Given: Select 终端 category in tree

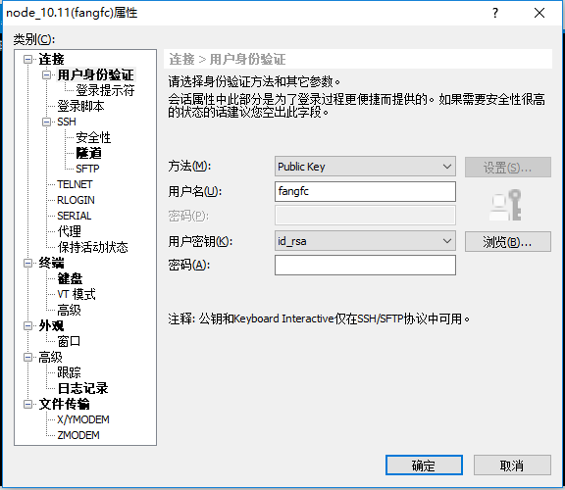Looking at the screenshot, I should pyautogui.click(x=51, y=263).
